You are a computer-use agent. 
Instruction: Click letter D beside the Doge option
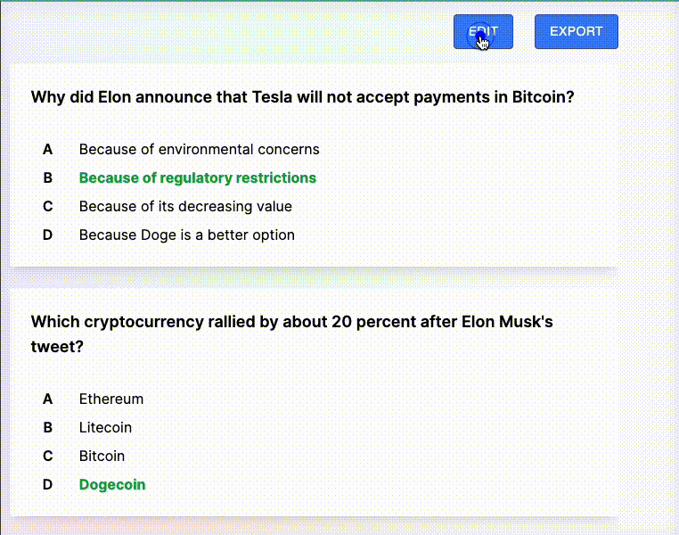click(x=48, y=235)
